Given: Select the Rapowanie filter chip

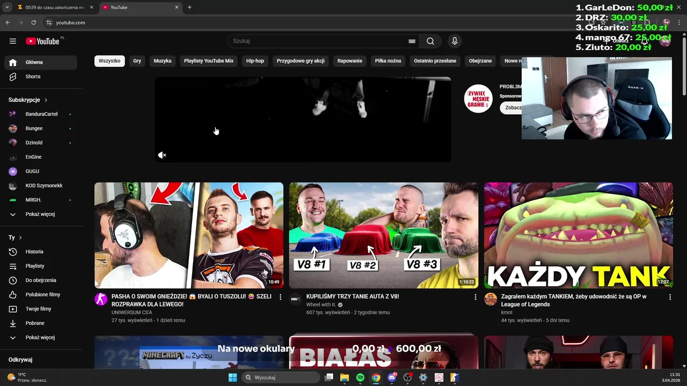Looking at the screenshot, I should [350, 61].
